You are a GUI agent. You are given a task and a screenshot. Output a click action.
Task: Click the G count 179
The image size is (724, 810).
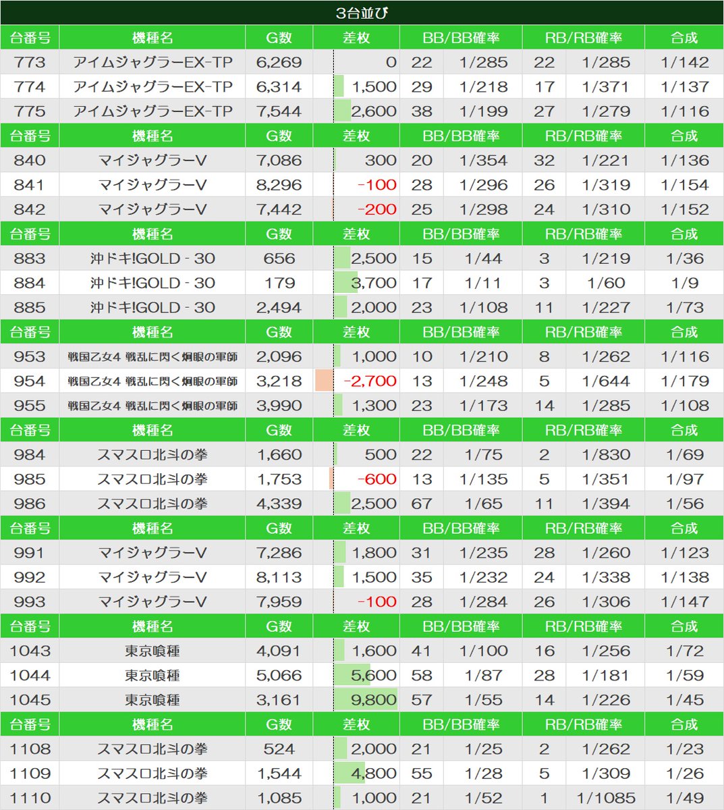pyautogui.click(x=279, y=283)
